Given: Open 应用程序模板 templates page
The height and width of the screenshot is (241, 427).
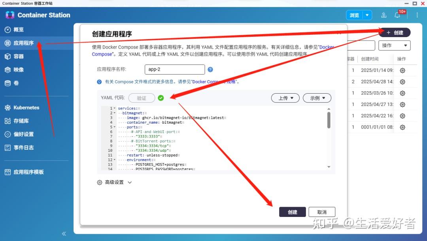Looking at the screenshot, I should coord(24,172).
